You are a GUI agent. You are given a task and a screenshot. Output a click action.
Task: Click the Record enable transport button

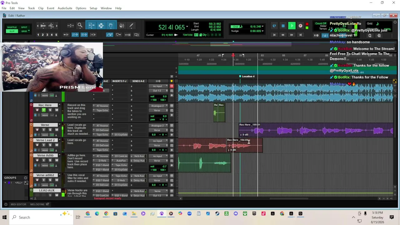301,26
